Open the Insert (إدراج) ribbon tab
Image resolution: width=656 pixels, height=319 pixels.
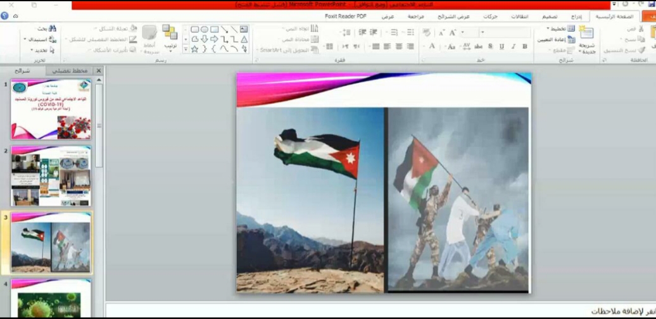576,16
